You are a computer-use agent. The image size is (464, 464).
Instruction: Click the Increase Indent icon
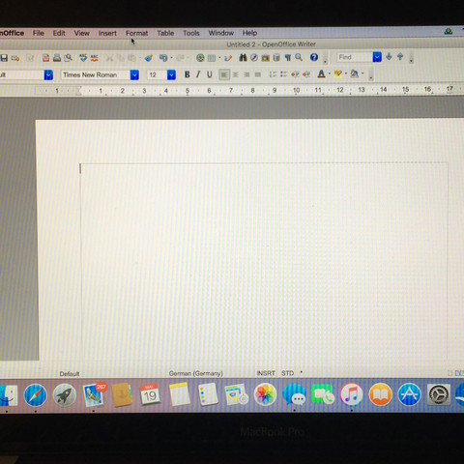coord(306,74)
